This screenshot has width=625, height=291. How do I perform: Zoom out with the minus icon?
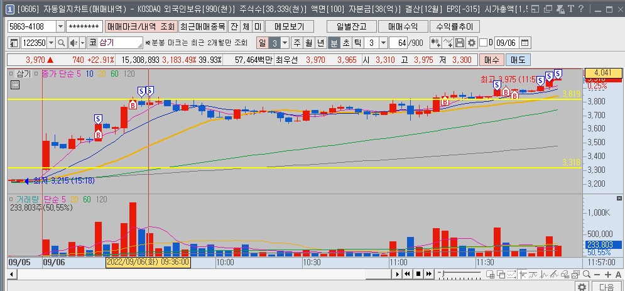pos(597,274)
